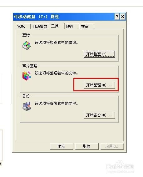Click text 该选项将检查卷中的错误

(56, 43)
